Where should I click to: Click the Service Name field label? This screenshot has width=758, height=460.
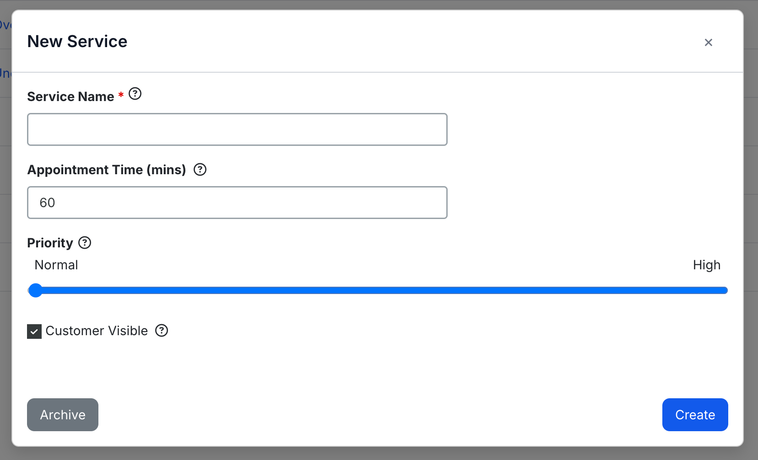point(70,96)
